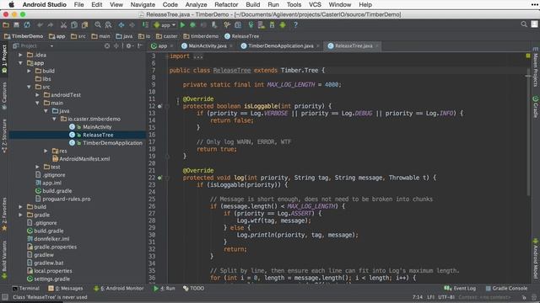
Task: Select MainActivity in project tree
Action: point(97,127)
